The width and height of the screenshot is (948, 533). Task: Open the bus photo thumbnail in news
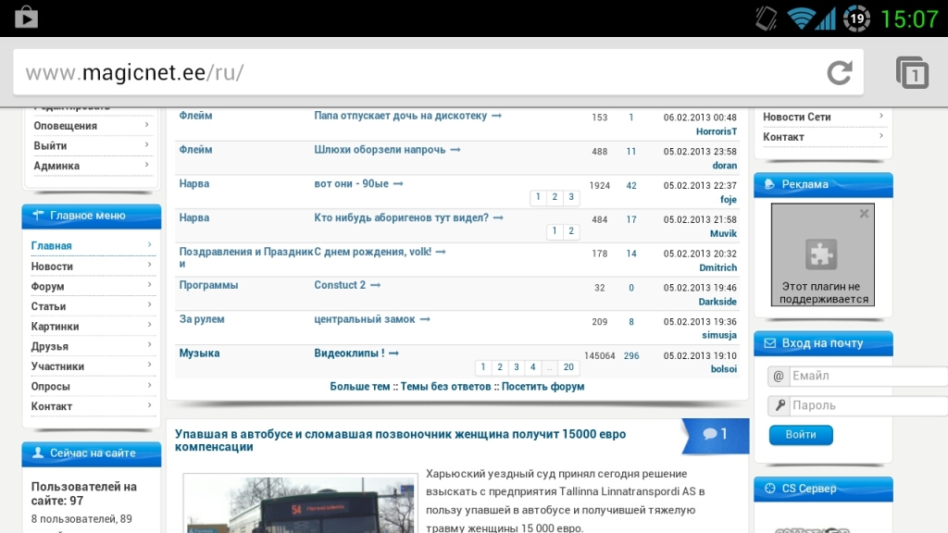[x=301, y=503]
